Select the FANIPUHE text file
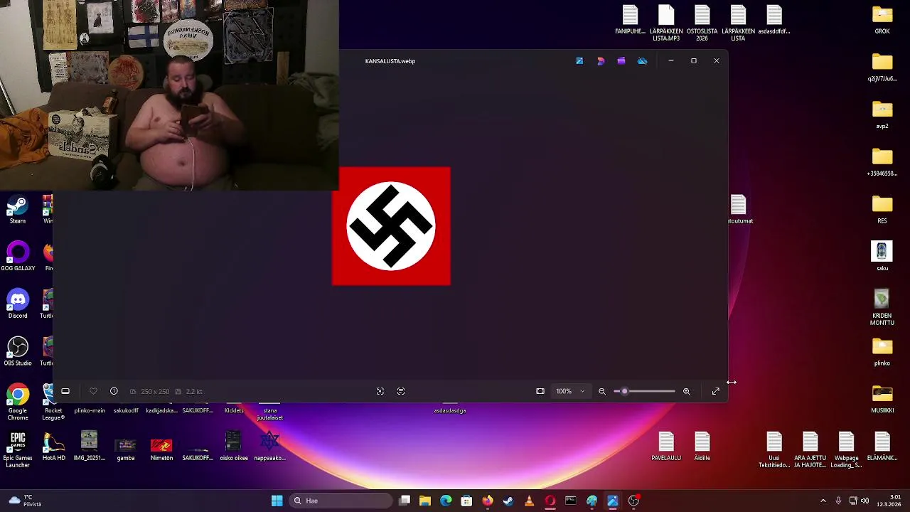Screen dimensions: 910x512 pyautogui.click(x=630, y=20)
